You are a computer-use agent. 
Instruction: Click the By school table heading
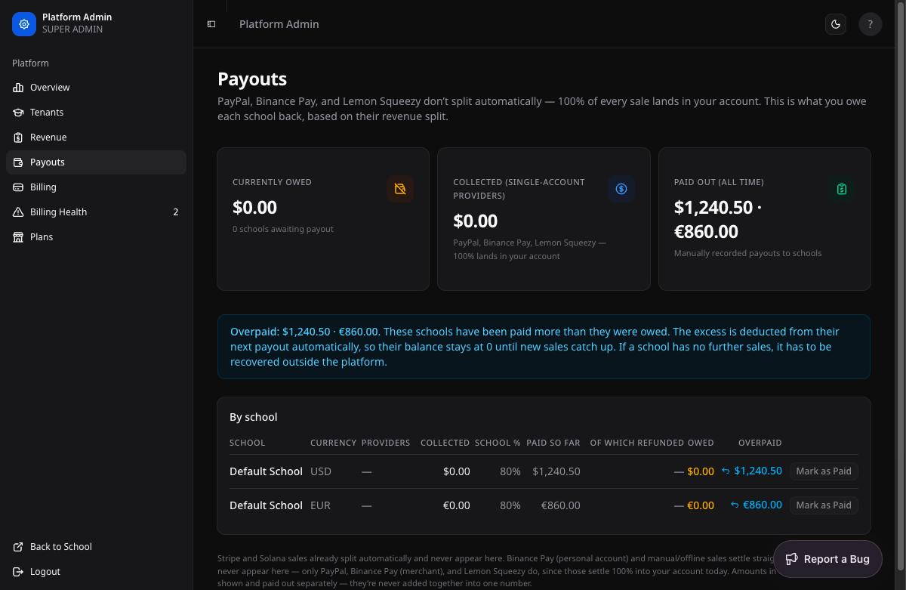click(x=254, y=417)
